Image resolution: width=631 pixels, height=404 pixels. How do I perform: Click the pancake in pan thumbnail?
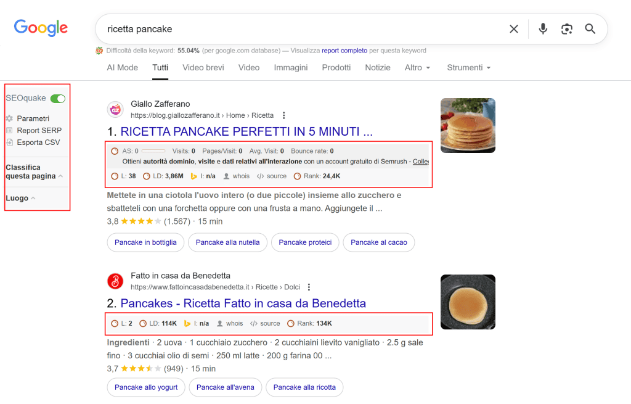coord(468,302)
